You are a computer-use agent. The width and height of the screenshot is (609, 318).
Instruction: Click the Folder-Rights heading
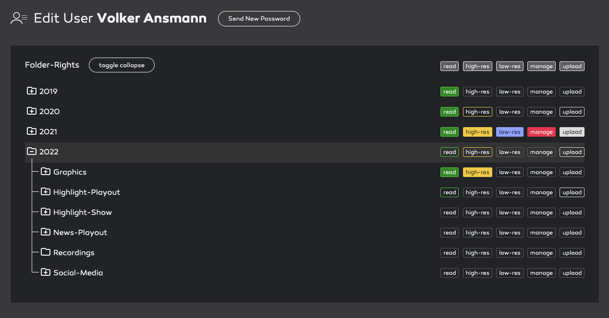pyautogui.click(x=52, y=65)
